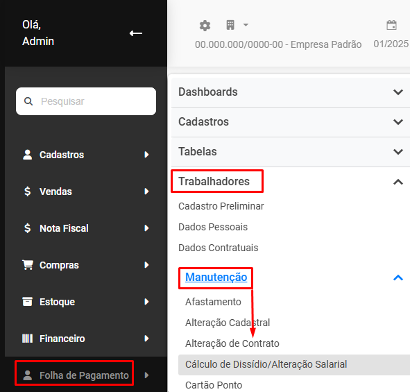Click the Financeiro barcode icon
Screen dimensions: 410x392
(28, 339)
